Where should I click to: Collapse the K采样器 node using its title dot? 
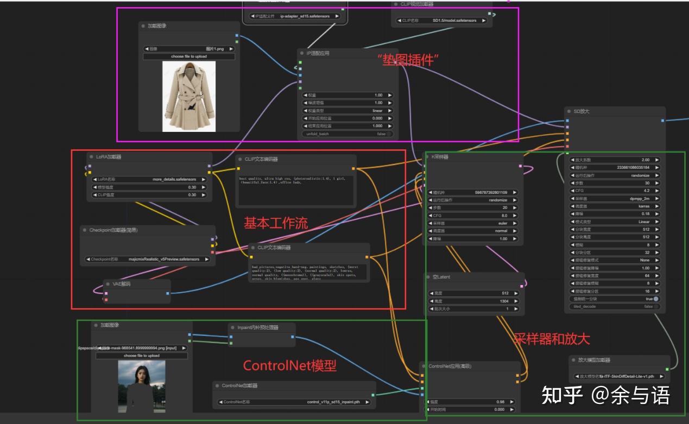point(427,157)
